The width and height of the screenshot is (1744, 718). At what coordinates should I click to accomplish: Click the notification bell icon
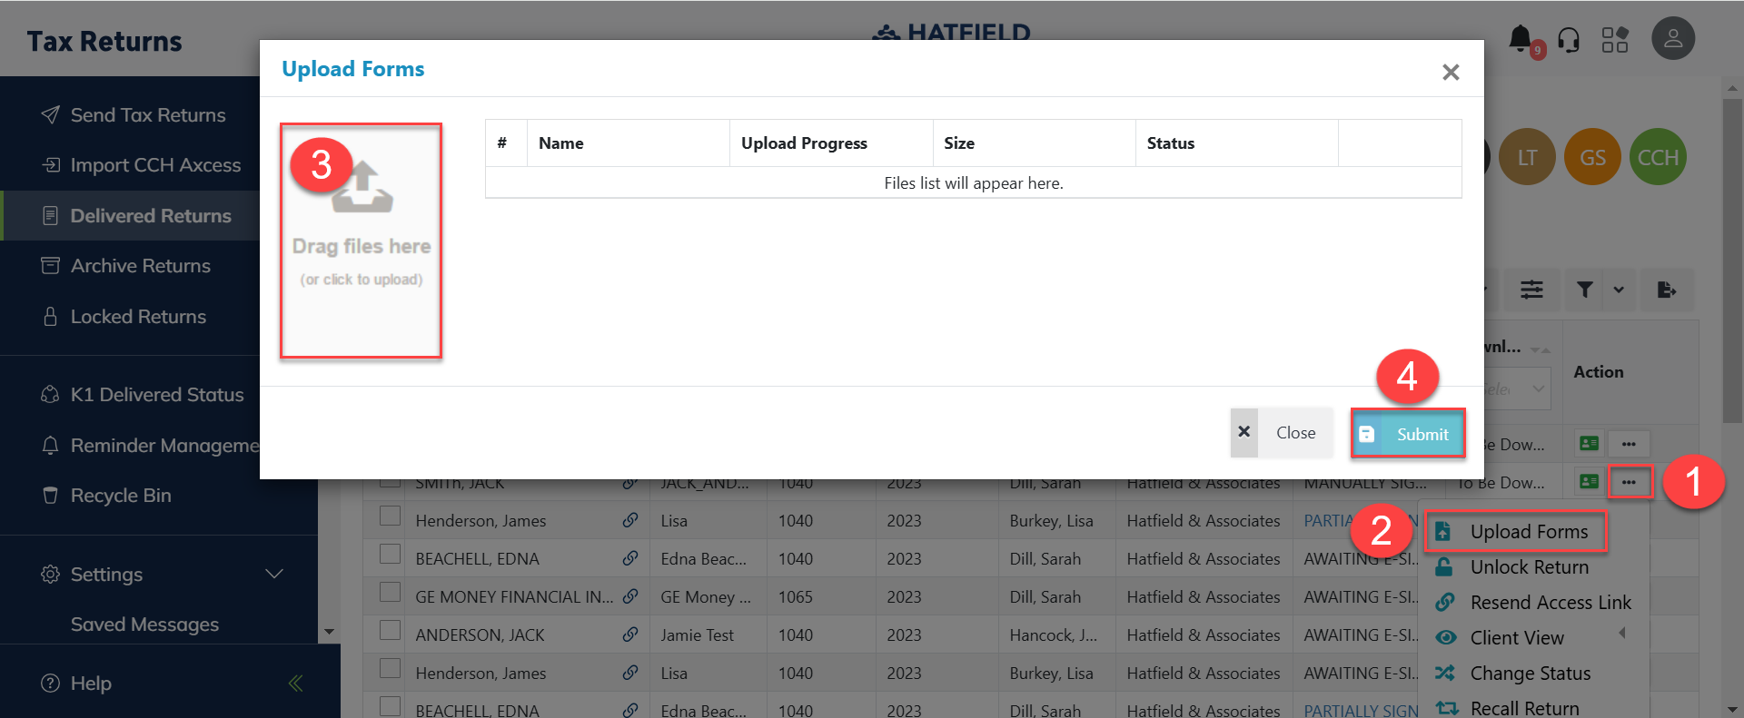[1520, 39]
